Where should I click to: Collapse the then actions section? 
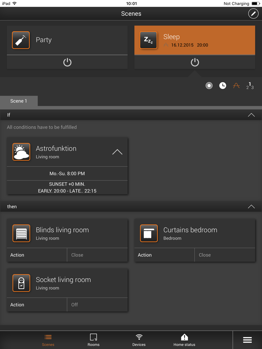tap(251, 207)
